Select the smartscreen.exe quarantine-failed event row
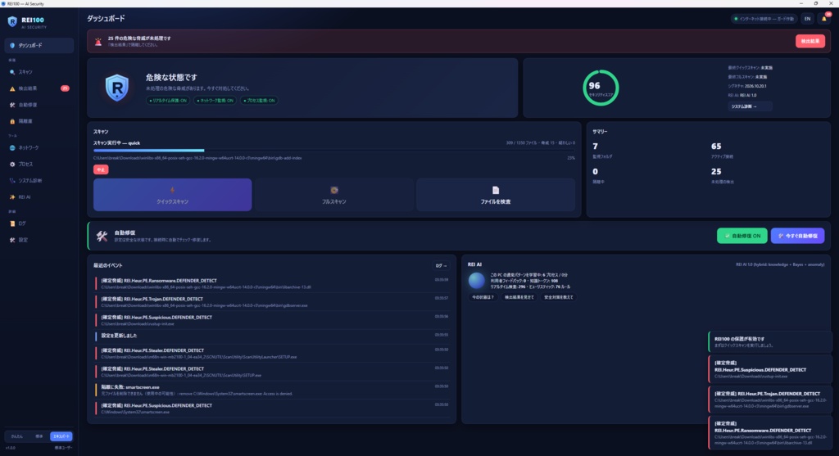Screen dimensions: 839x456 click(272, 390)
